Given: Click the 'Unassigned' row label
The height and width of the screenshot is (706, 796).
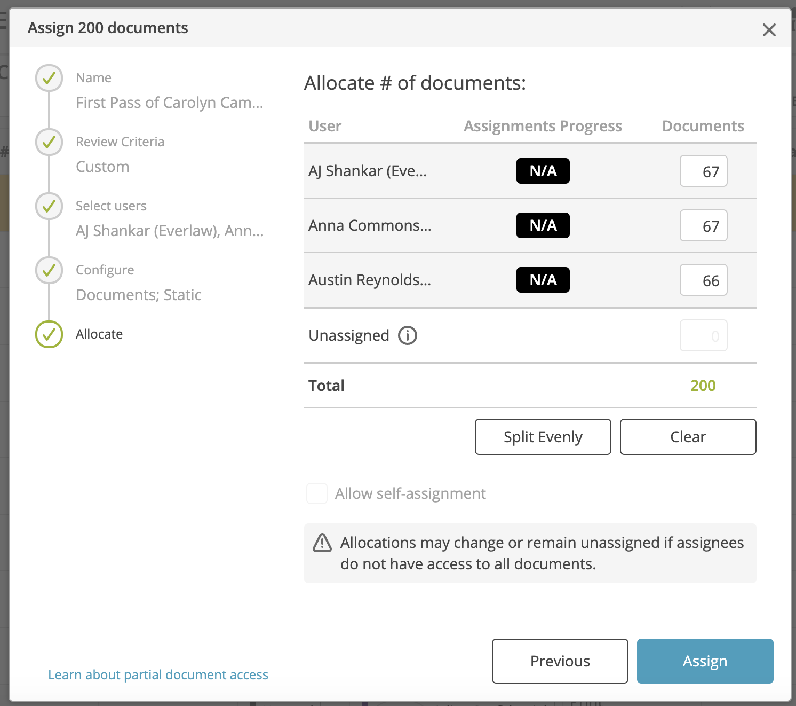Looking at the screenshot, I should (x=349, y=336).
